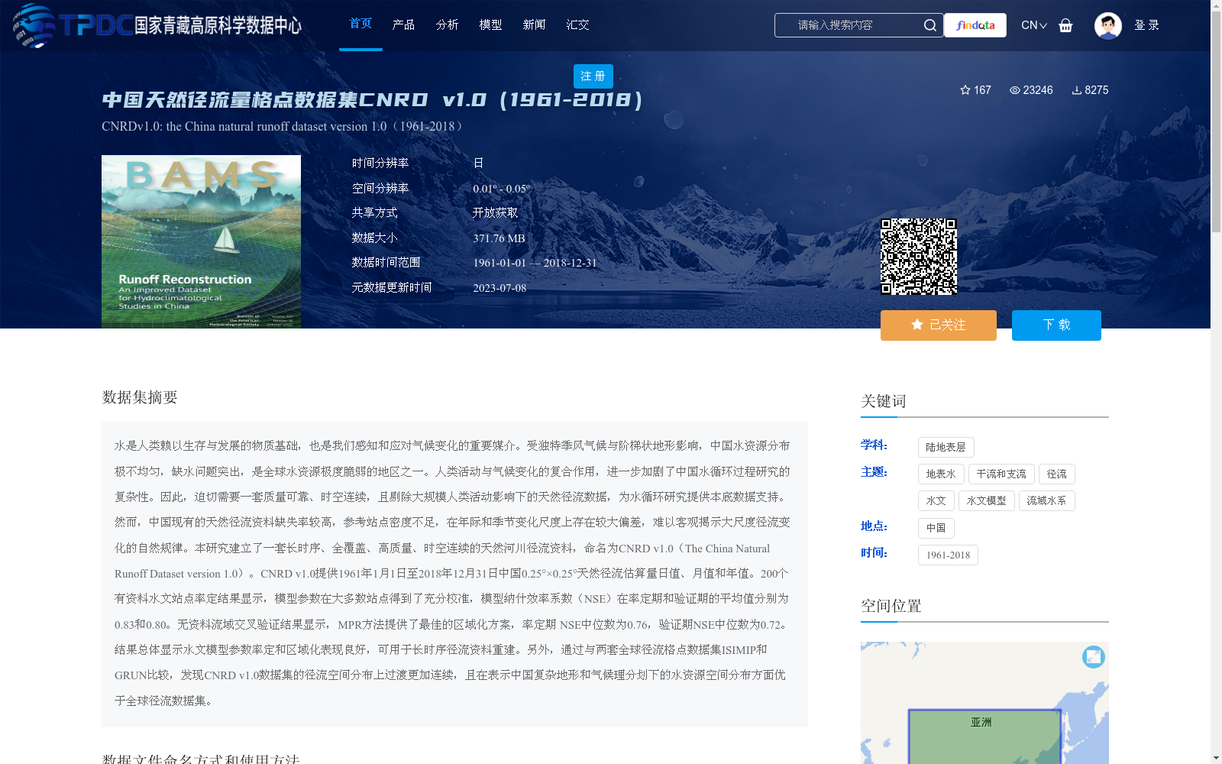Viewport: 1222px width, 764px height.
Task: Select the 水文模型 keyword tag
Action: [986, 500]
